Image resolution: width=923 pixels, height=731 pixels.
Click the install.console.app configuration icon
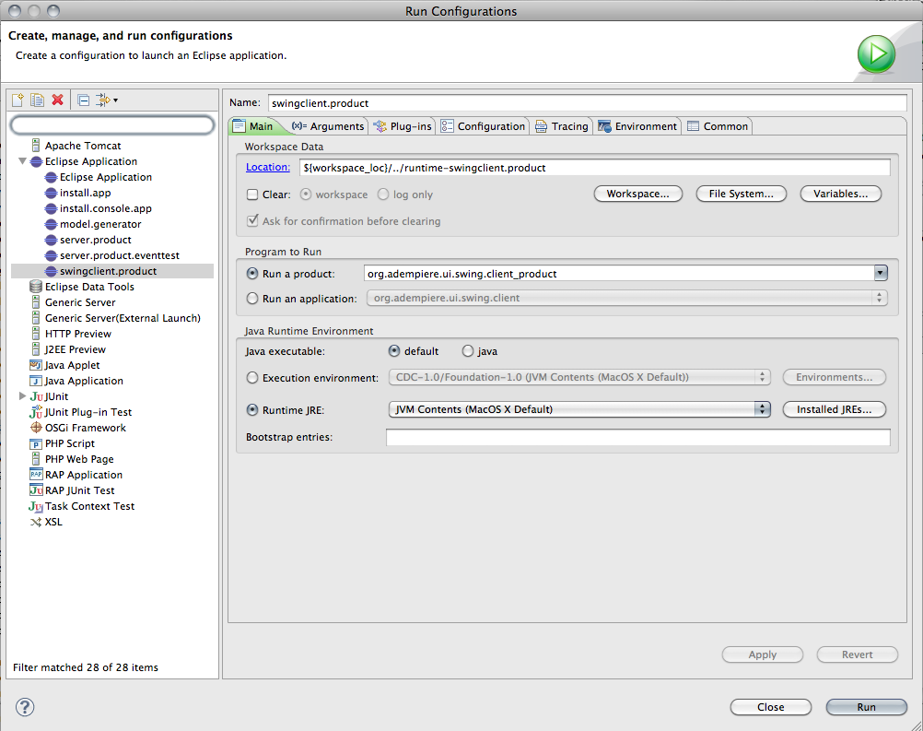tap(52, 208)
